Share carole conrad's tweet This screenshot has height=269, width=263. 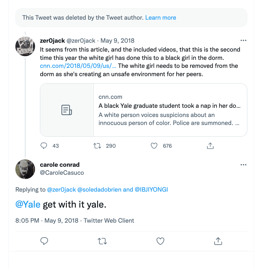[218, 241]
